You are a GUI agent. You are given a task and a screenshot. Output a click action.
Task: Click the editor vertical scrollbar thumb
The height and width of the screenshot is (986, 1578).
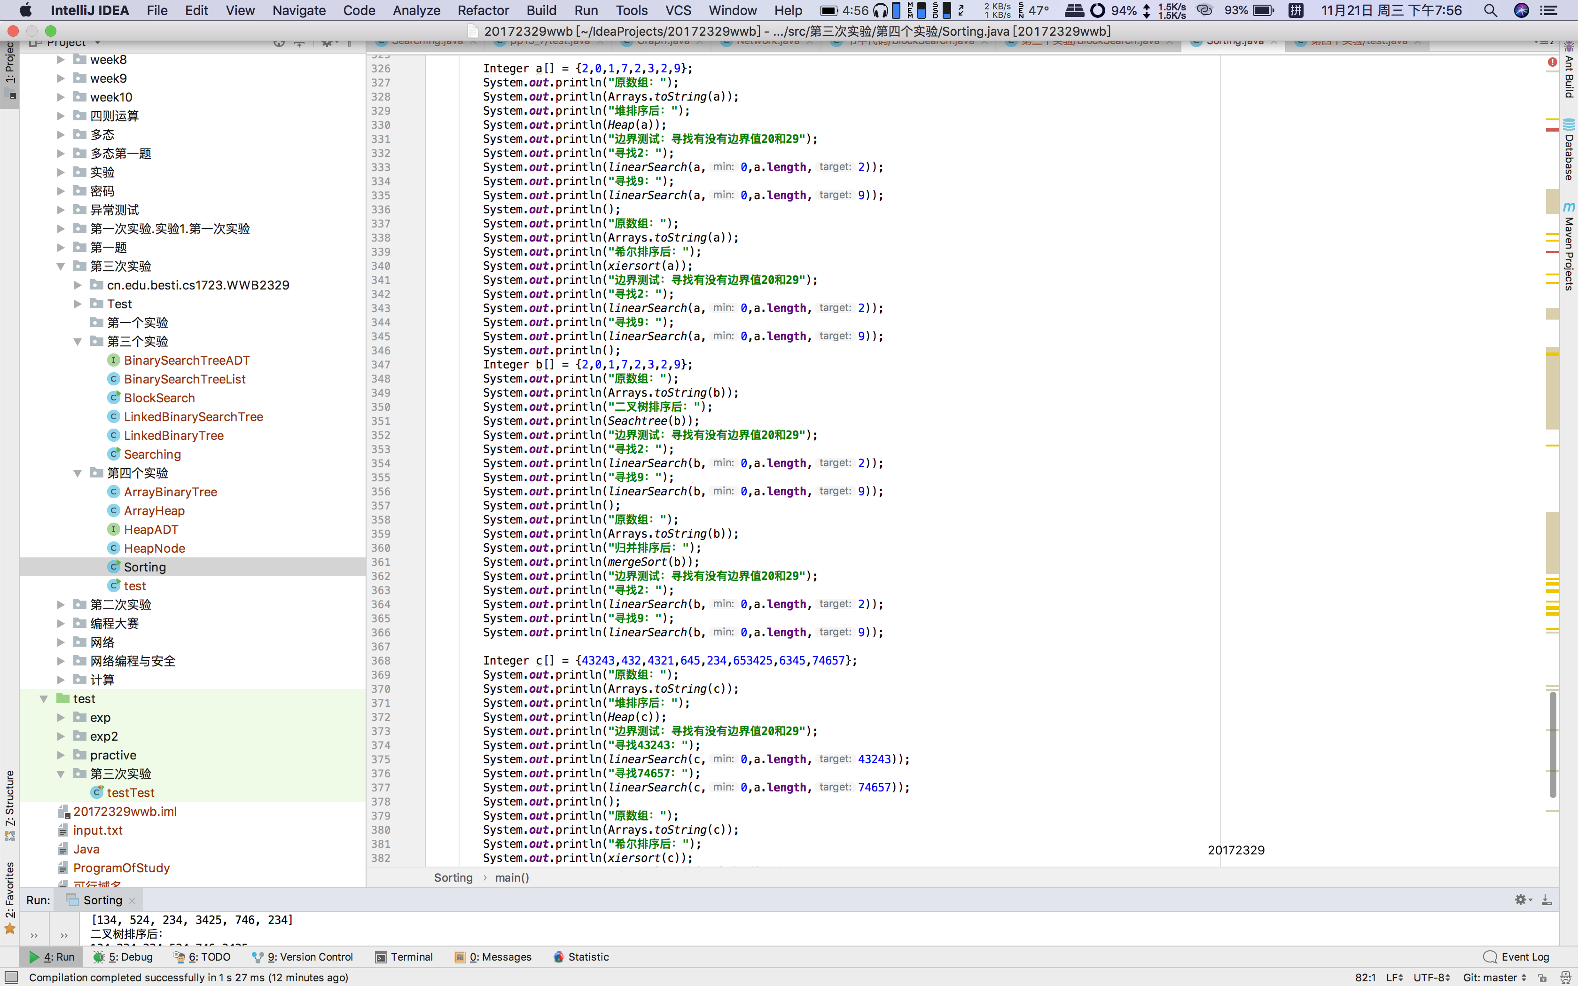tap(1553, 745)
